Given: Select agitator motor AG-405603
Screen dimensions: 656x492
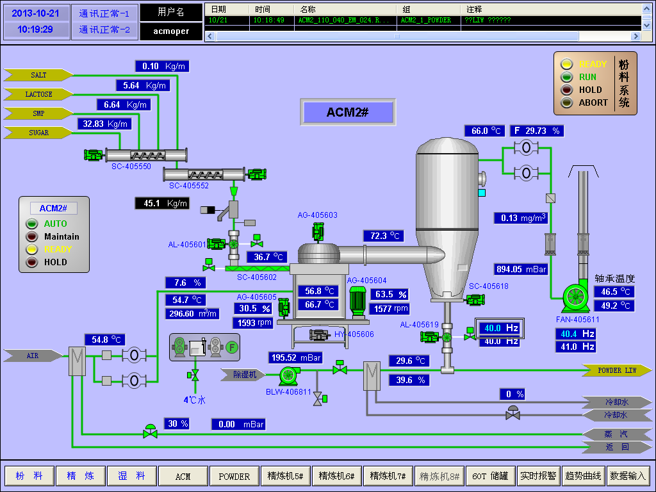Looking at the screenshot, I should (x=318, y=231).
